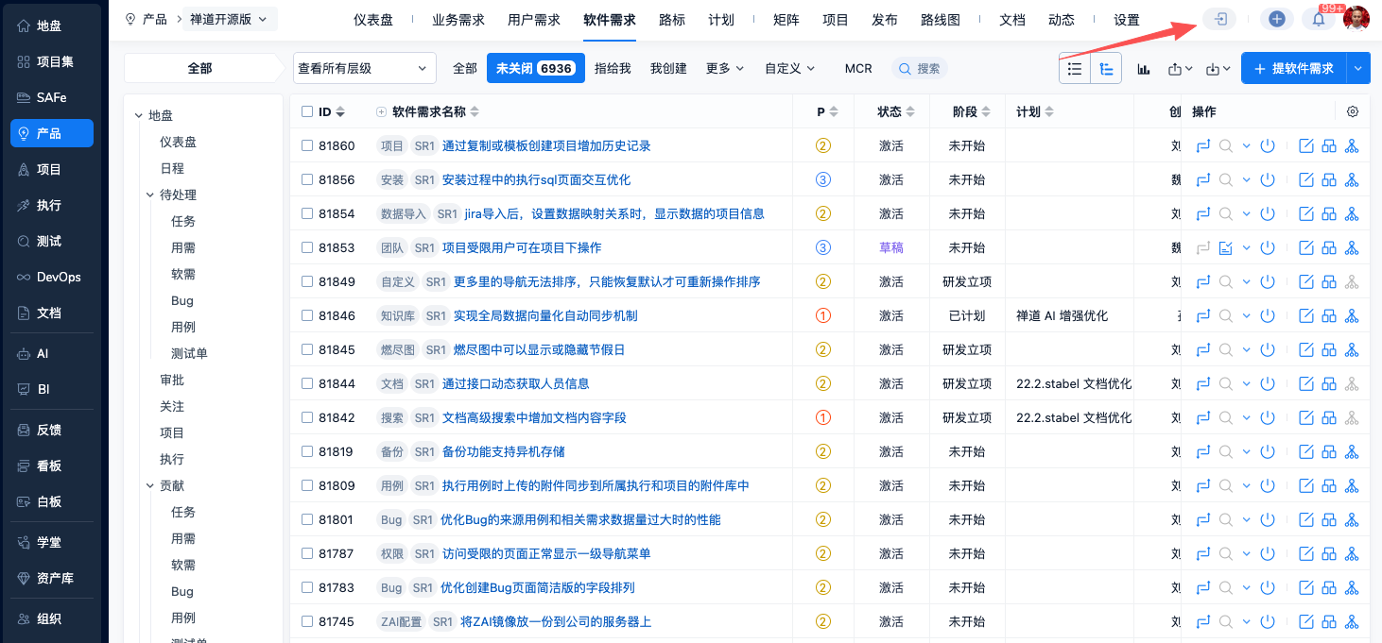The image size is (1382, 643).
Task: Tick the checkbox for requirement 81846
Action: [306, 315]
